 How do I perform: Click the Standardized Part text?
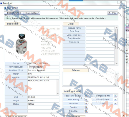point(50,35)
